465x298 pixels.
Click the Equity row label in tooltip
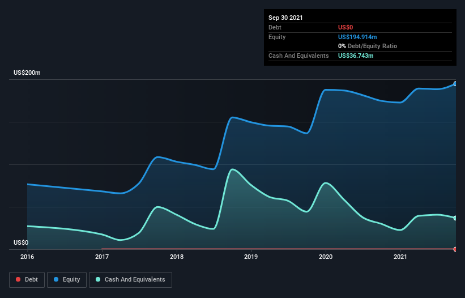pos(277,37)
